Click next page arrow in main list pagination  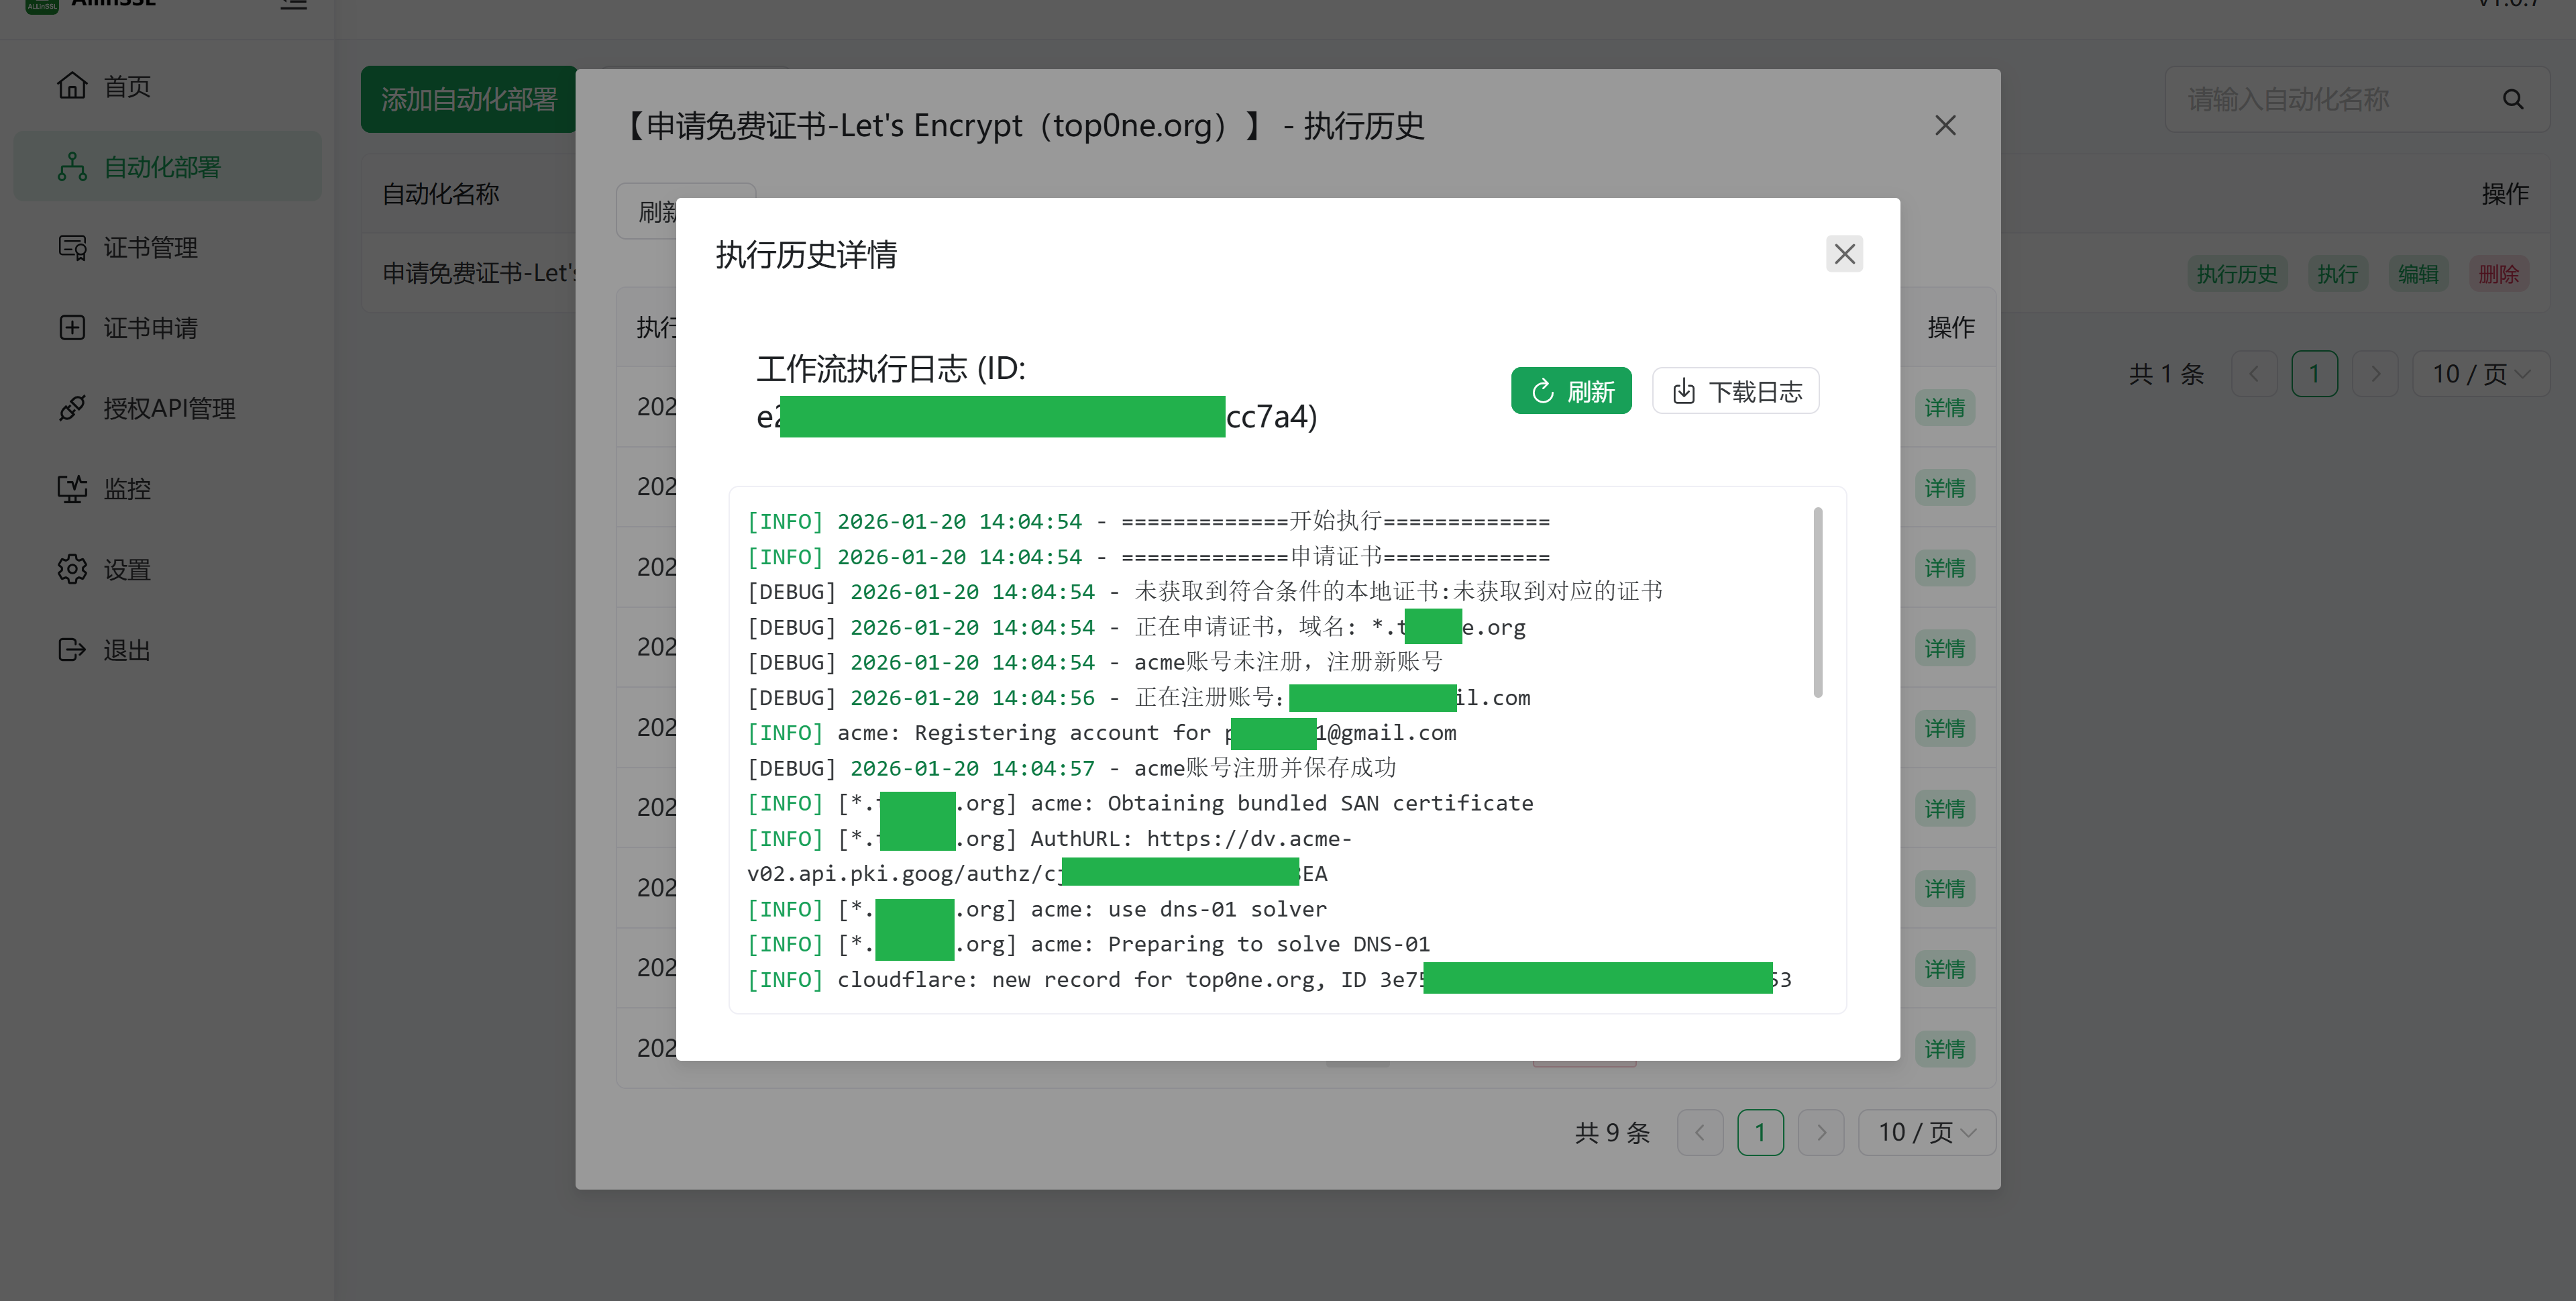[x=2375, y=374]
